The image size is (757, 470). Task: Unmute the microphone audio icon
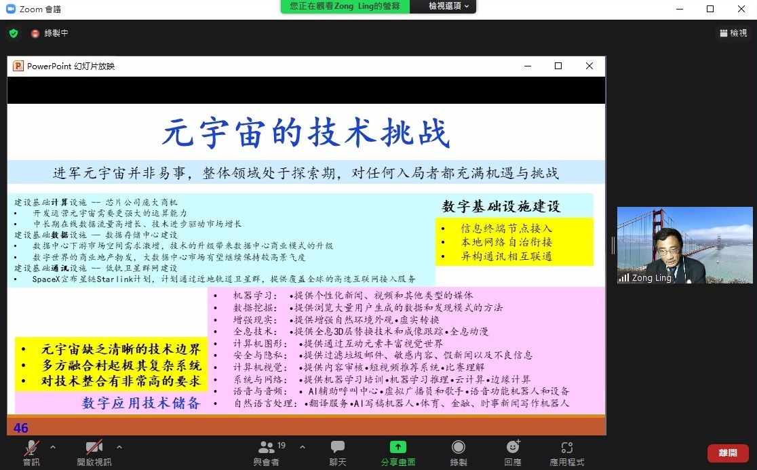[31, 448]
